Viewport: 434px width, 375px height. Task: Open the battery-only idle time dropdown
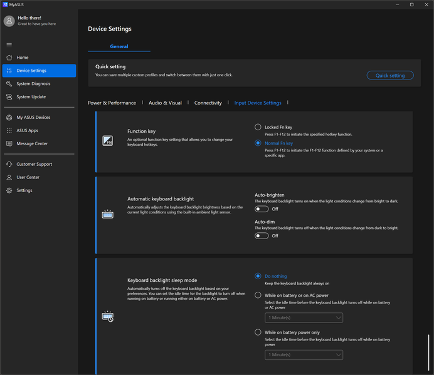click(x=304, y=355)
